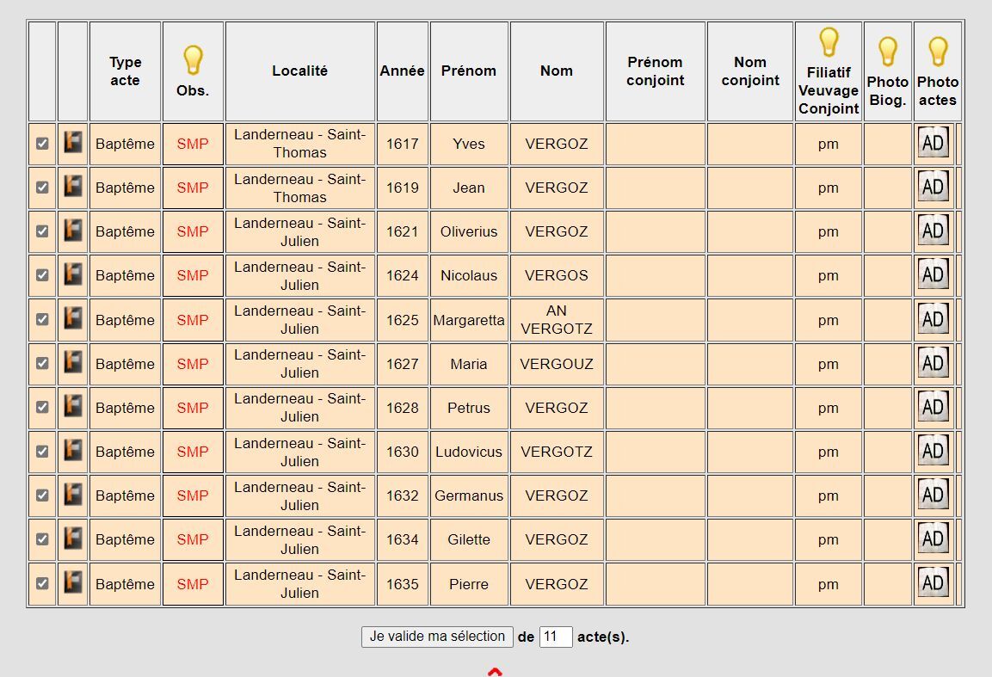
Task: Click the lightbulb above Photo Biog.
Action: pyautogui.click(x=888, y=52)
